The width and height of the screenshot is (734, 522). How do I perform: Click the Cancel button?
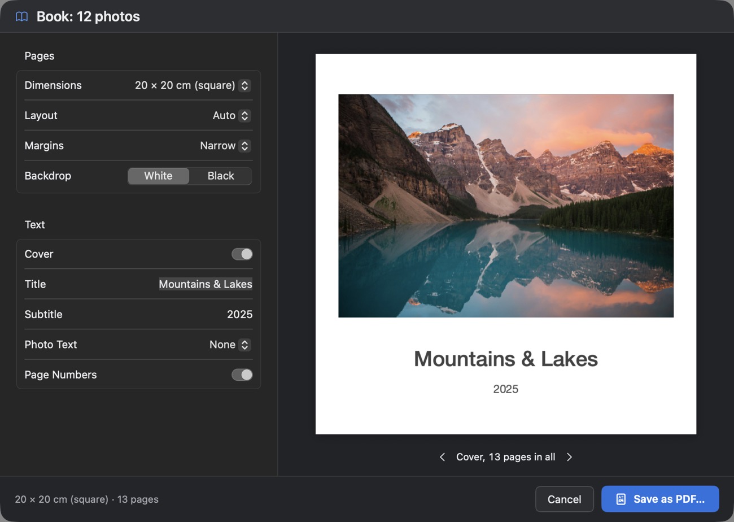point(564,499)
